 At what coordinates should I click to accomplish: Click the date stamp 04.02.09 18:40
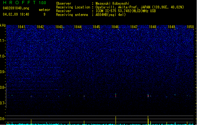tap(16, 14)
